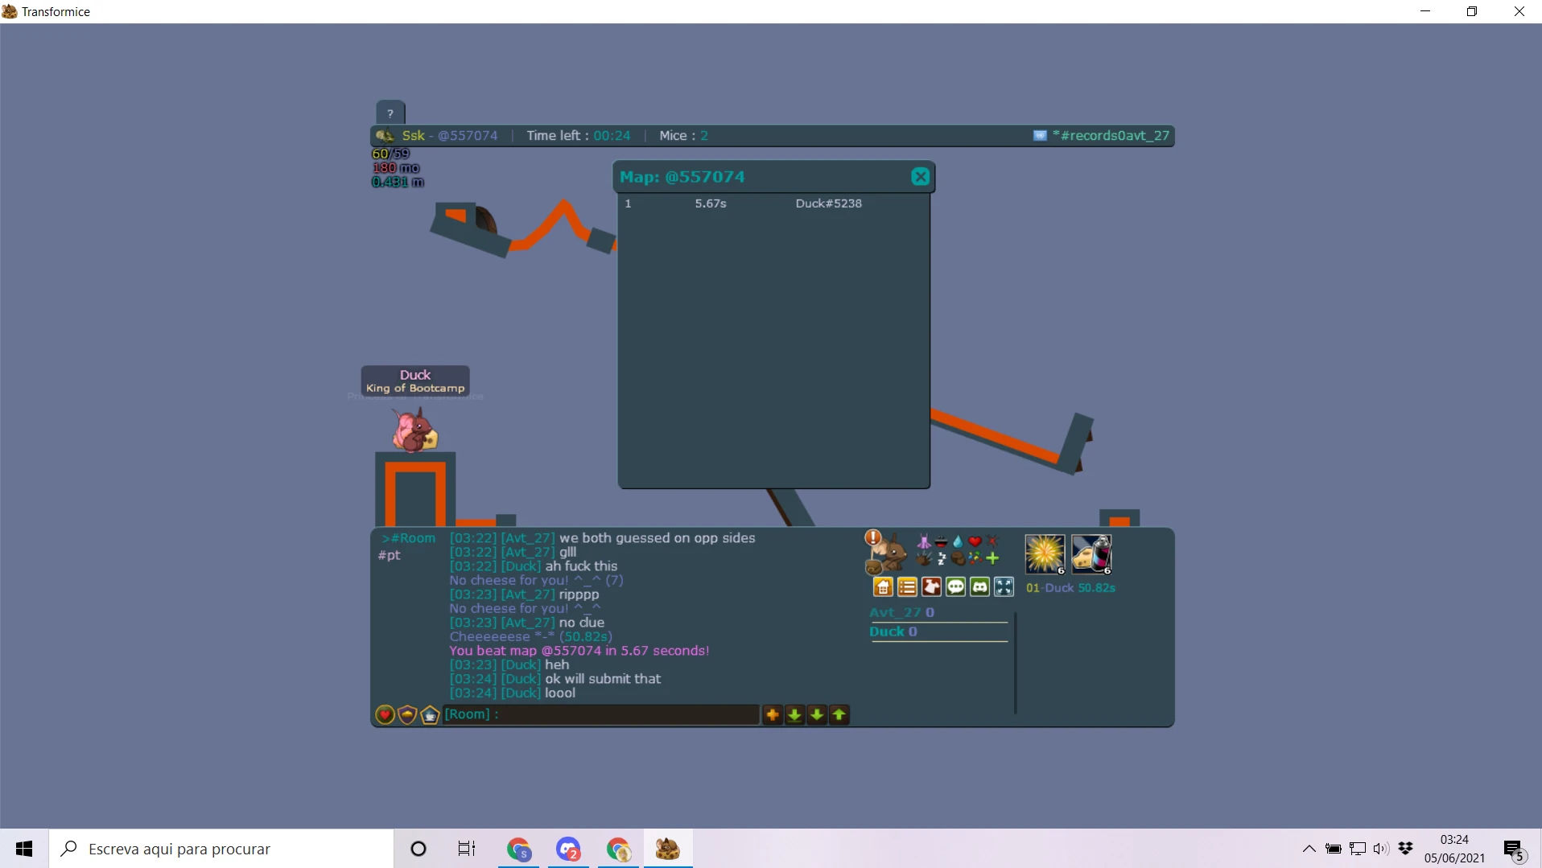Click the Duck mouse character on platform
Image resolution: width=1542 pixels, height=868 pixels.
pos(414,430)
